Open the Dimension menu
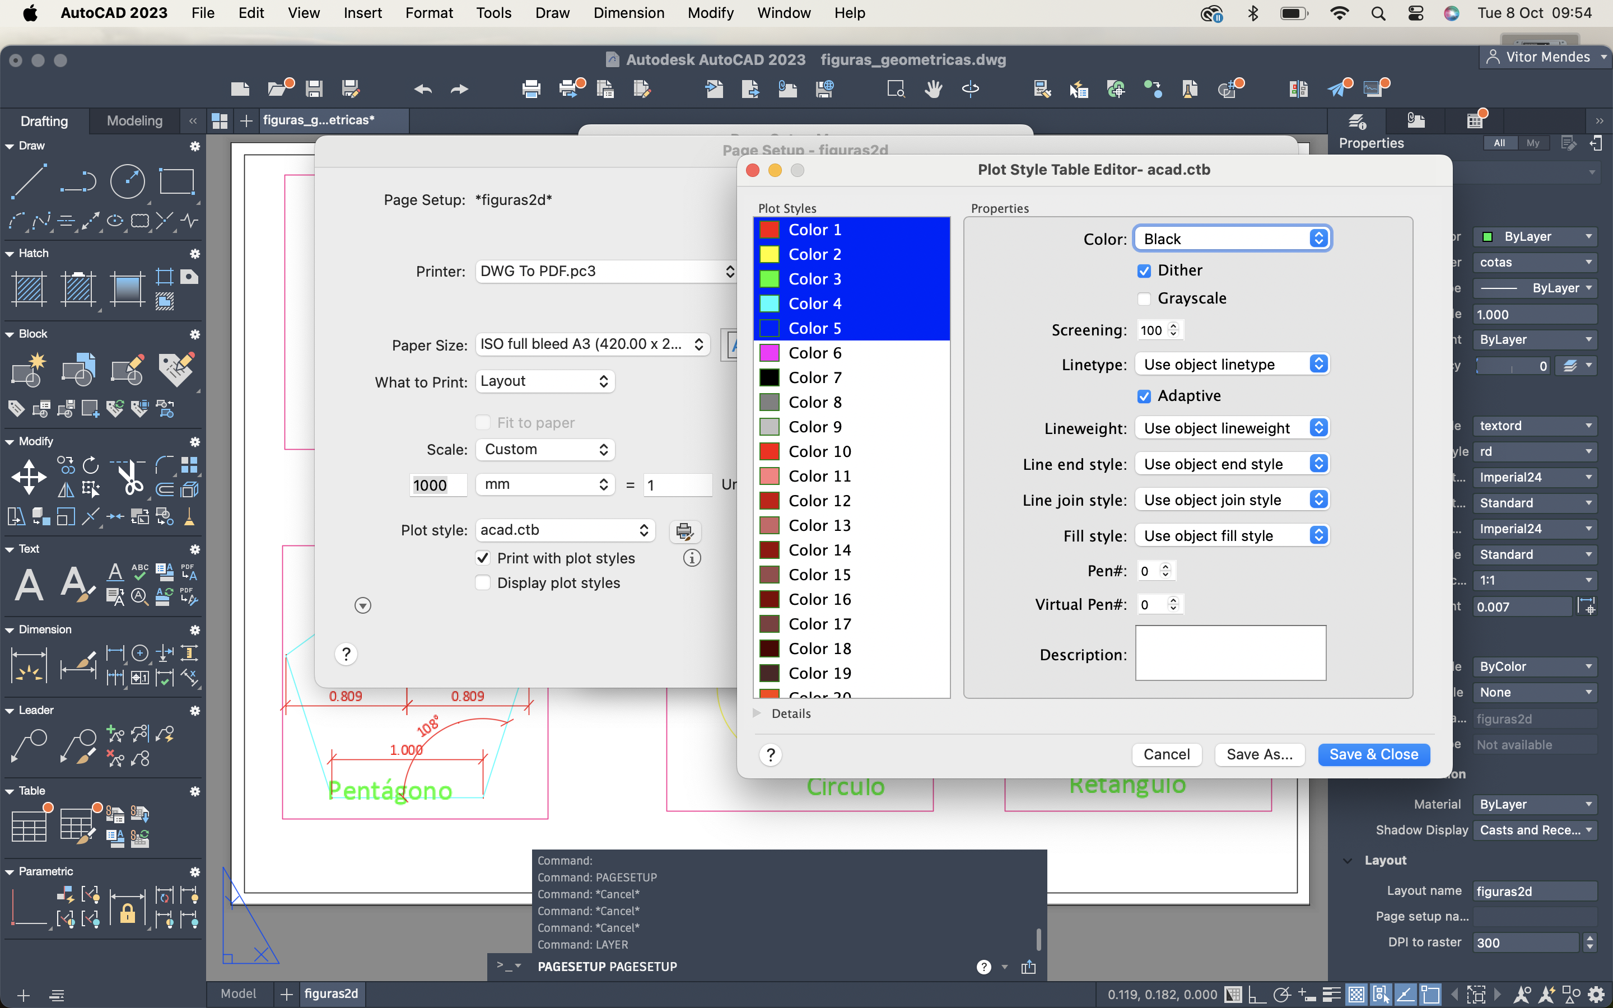The image size is (1613, 1008). [x=628, y=13]
